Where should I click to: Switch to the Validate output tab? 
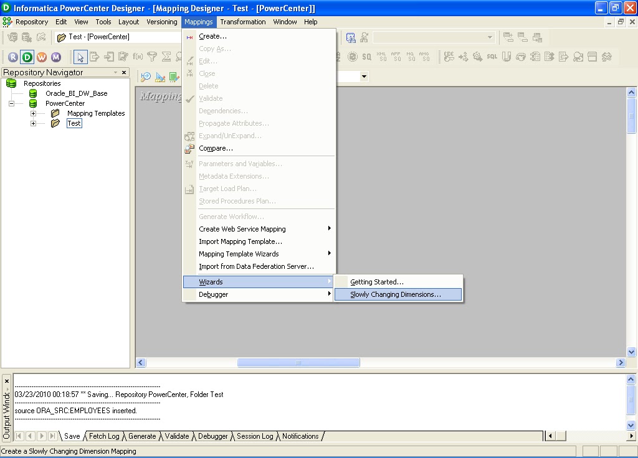(176, 436)
